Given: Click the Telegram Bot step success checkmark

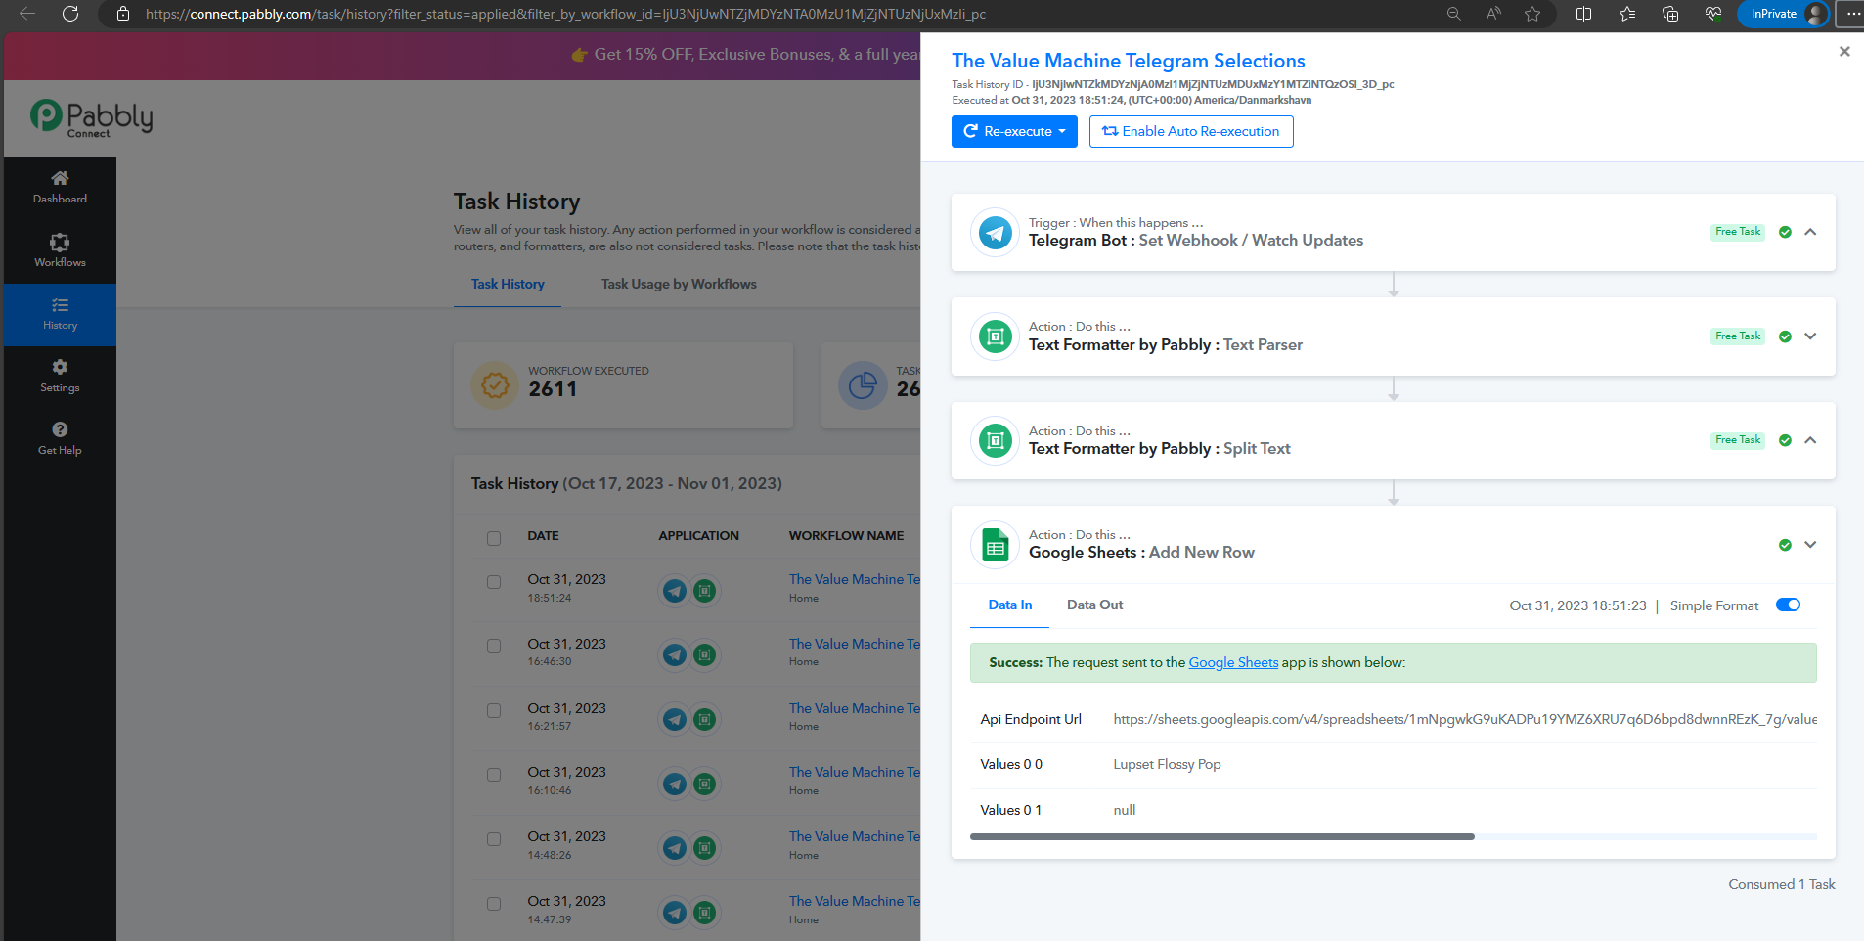Looking at the screenshot, I should 1785,232.
